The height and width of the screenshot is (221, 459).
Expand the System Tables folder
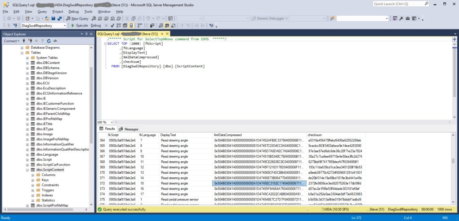point(27,58)
